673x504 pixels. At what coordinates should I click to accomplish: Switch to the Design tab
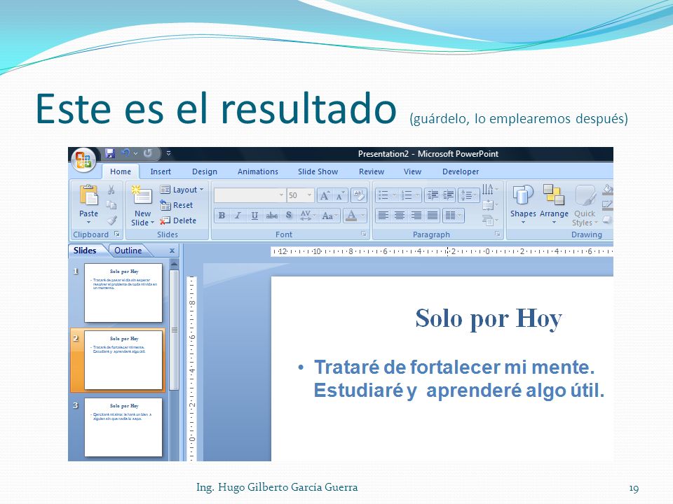pos(204,171)
